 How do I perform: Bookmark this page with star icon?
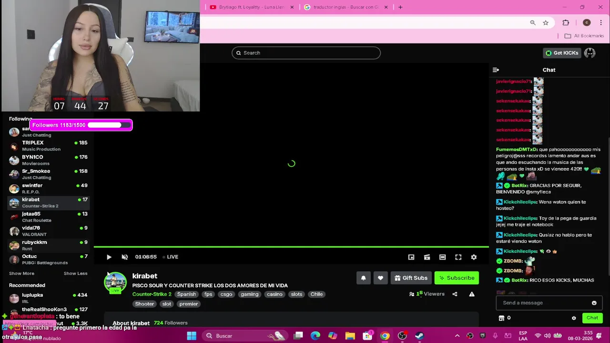[x=546, y=23]
